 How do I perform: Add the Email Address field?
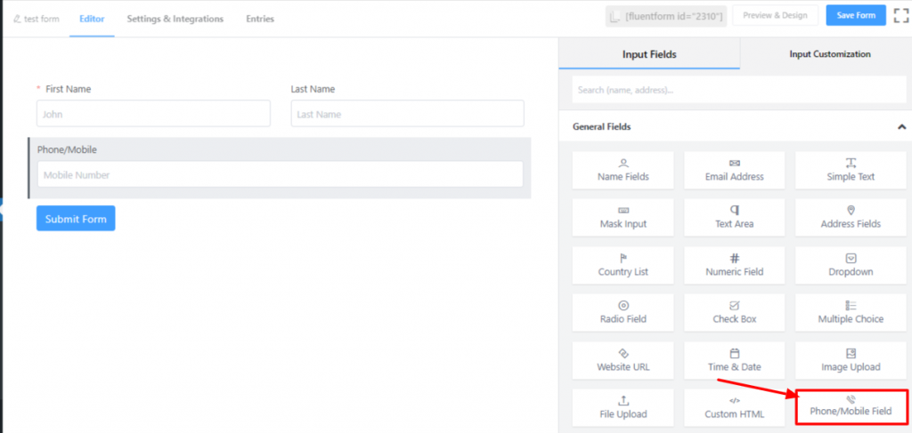734,170
